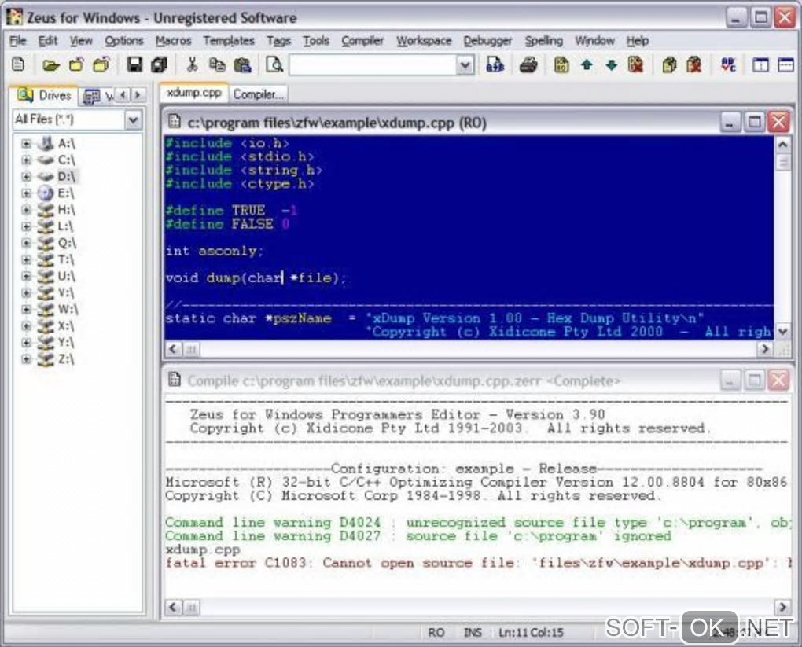Select the Drives panel tab
The height and width of the screenshot is (647, 802).
click(44, 95)
